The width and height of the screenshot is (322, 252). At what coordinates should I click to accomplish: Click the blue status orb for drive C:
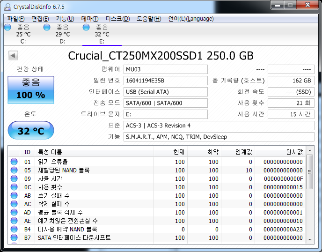tap(7, 27)
